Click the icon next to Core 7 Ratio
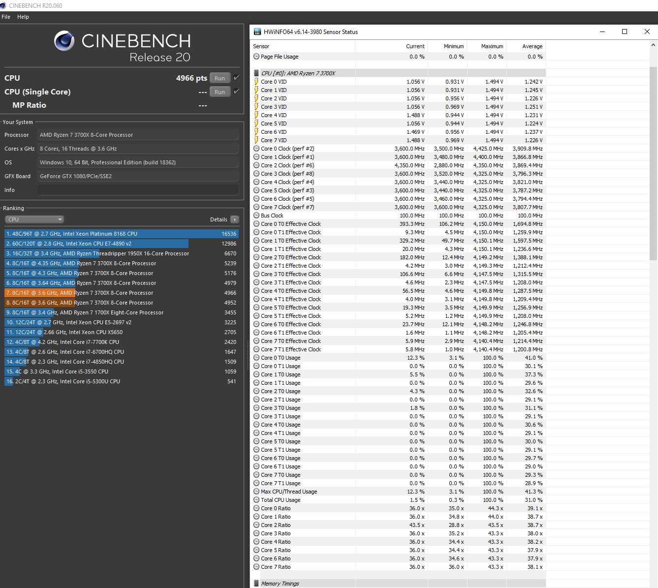This screenshot has width=658, height=588. pyautogui.click(x=256, y=567)
